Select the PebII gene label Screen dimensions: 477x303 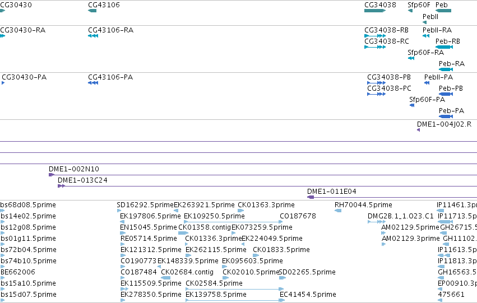click(430, 16)
